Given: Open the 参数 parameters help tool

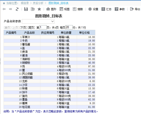Looking at the screenshot, I should [x=120, y=9].
